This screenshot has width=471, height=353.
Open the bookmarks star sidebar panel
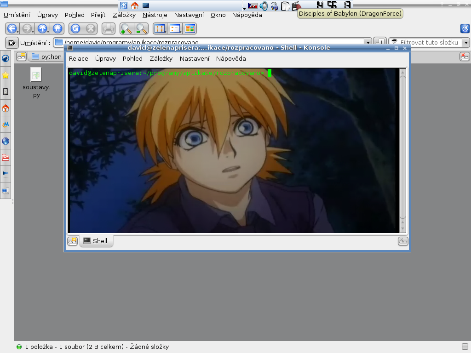click(x=6, y=75)
